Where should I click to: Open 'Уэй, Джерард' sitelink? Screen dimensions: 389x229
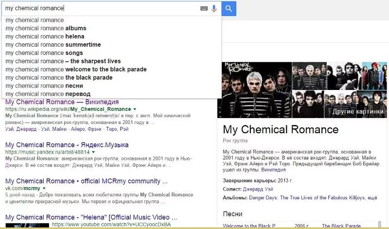click(21, 129)
